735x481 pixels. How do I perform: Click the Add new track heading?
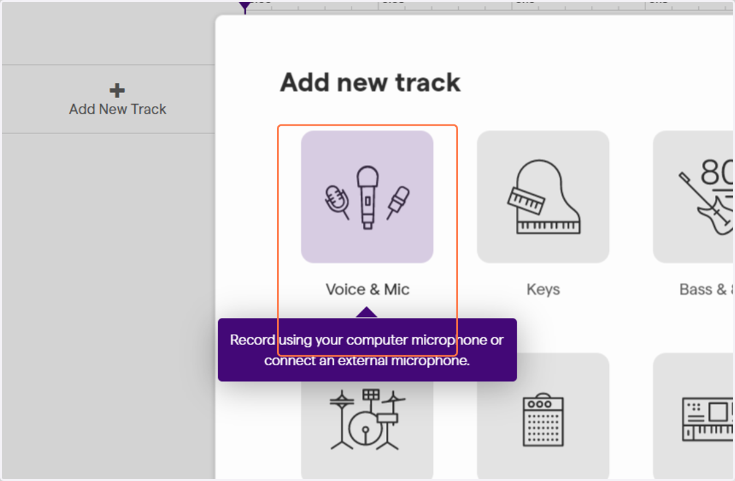370,82
